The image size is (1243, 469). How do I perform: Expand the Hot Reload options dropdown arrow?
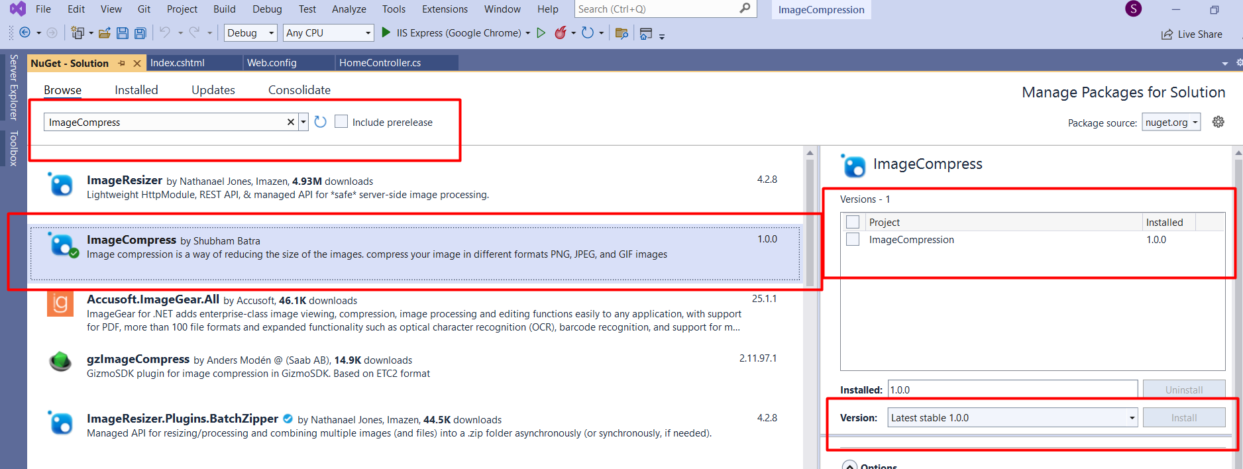[x=573, y=33]
